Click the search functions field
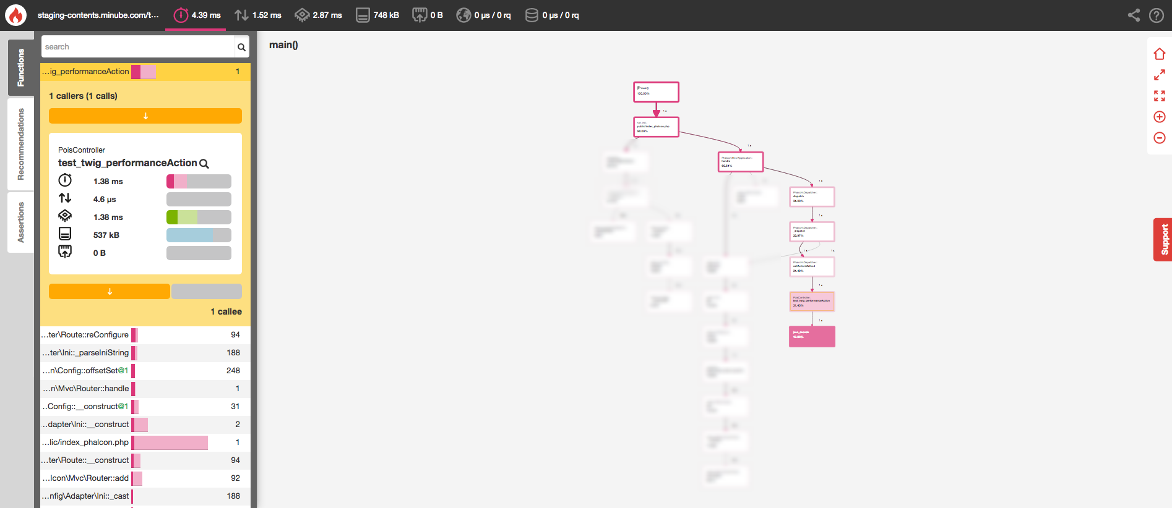This screenshot has height=508, width=1172. point(137,47)
